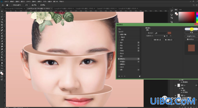Enable the Satin (光泽) checkbox
This screenshot has height=108, width=198.
click(x=119, y=56)
